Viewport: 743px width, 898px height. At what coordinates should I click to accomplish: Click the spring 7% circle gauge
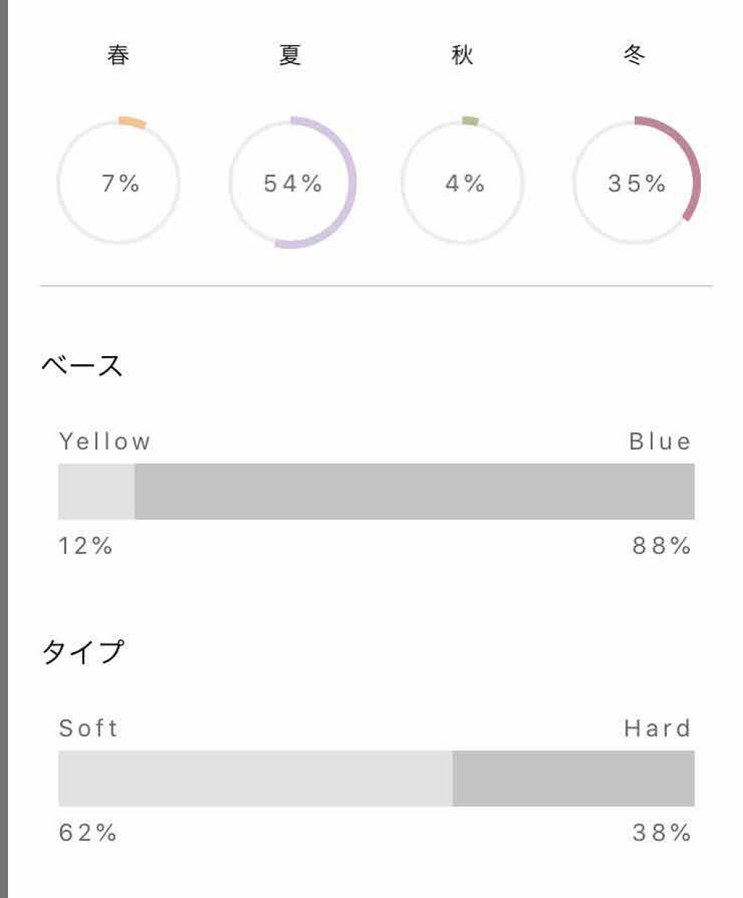pos(119,183)
